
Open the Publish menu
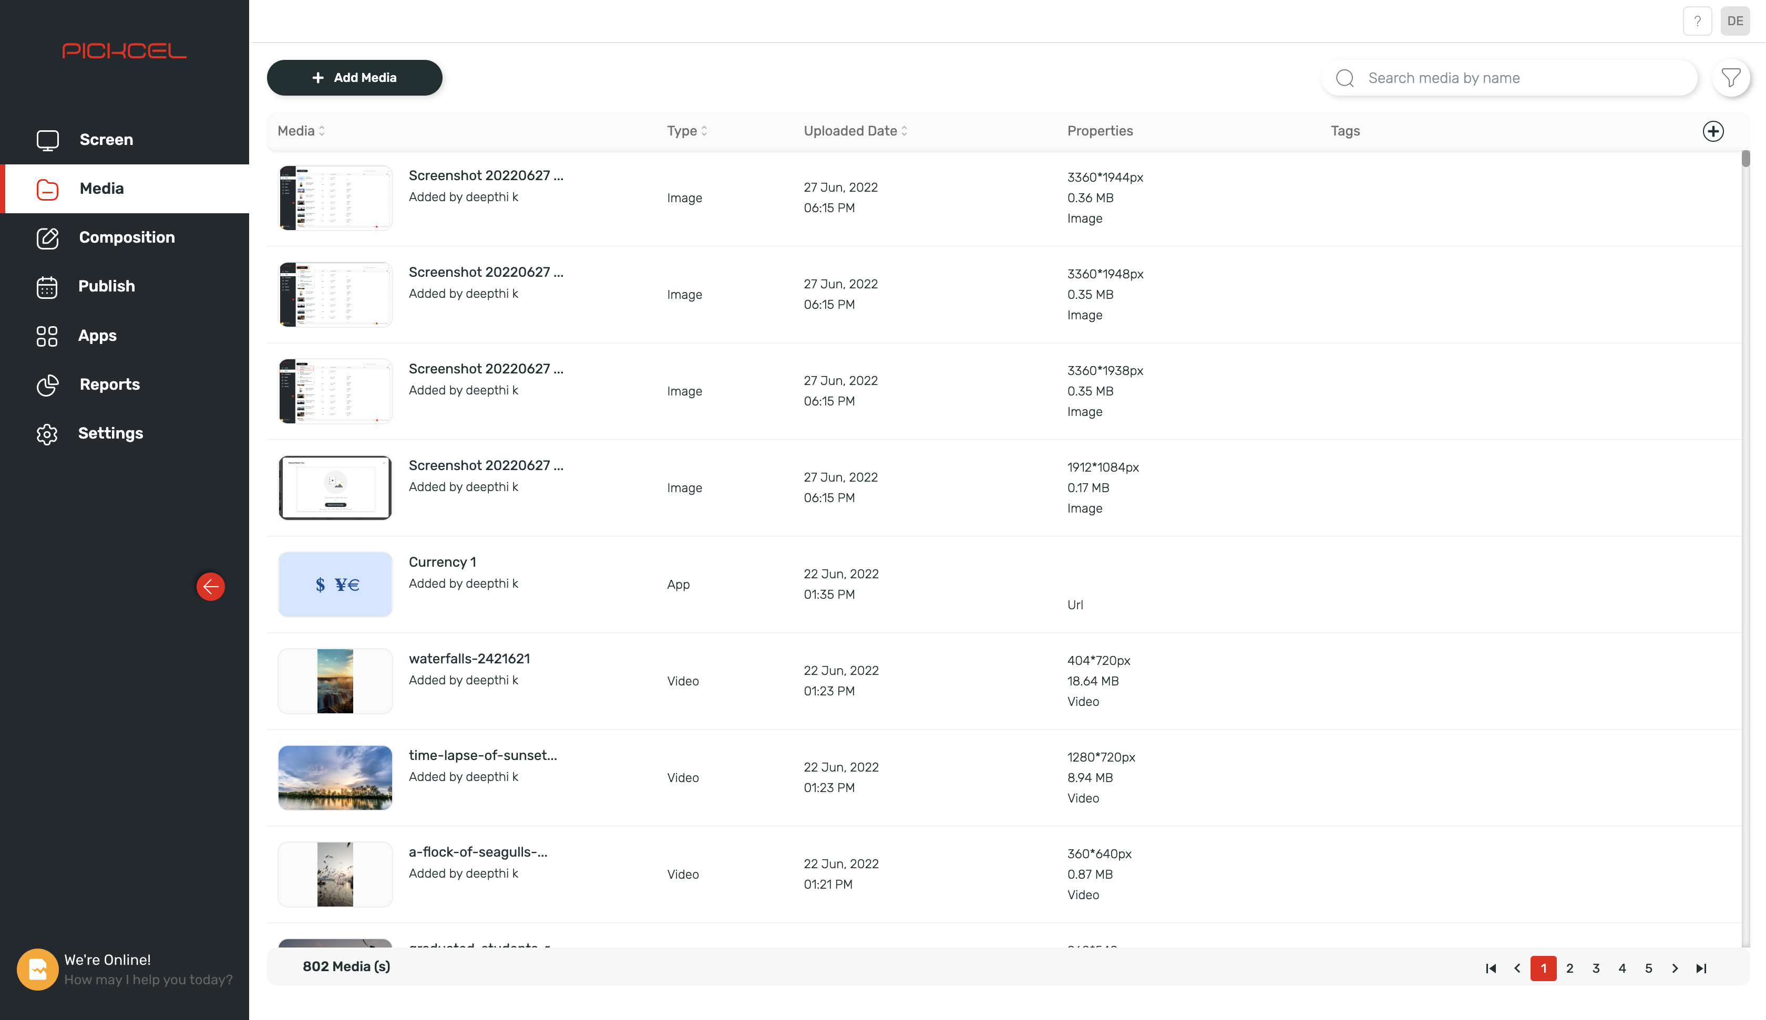(x=125, y=287)
